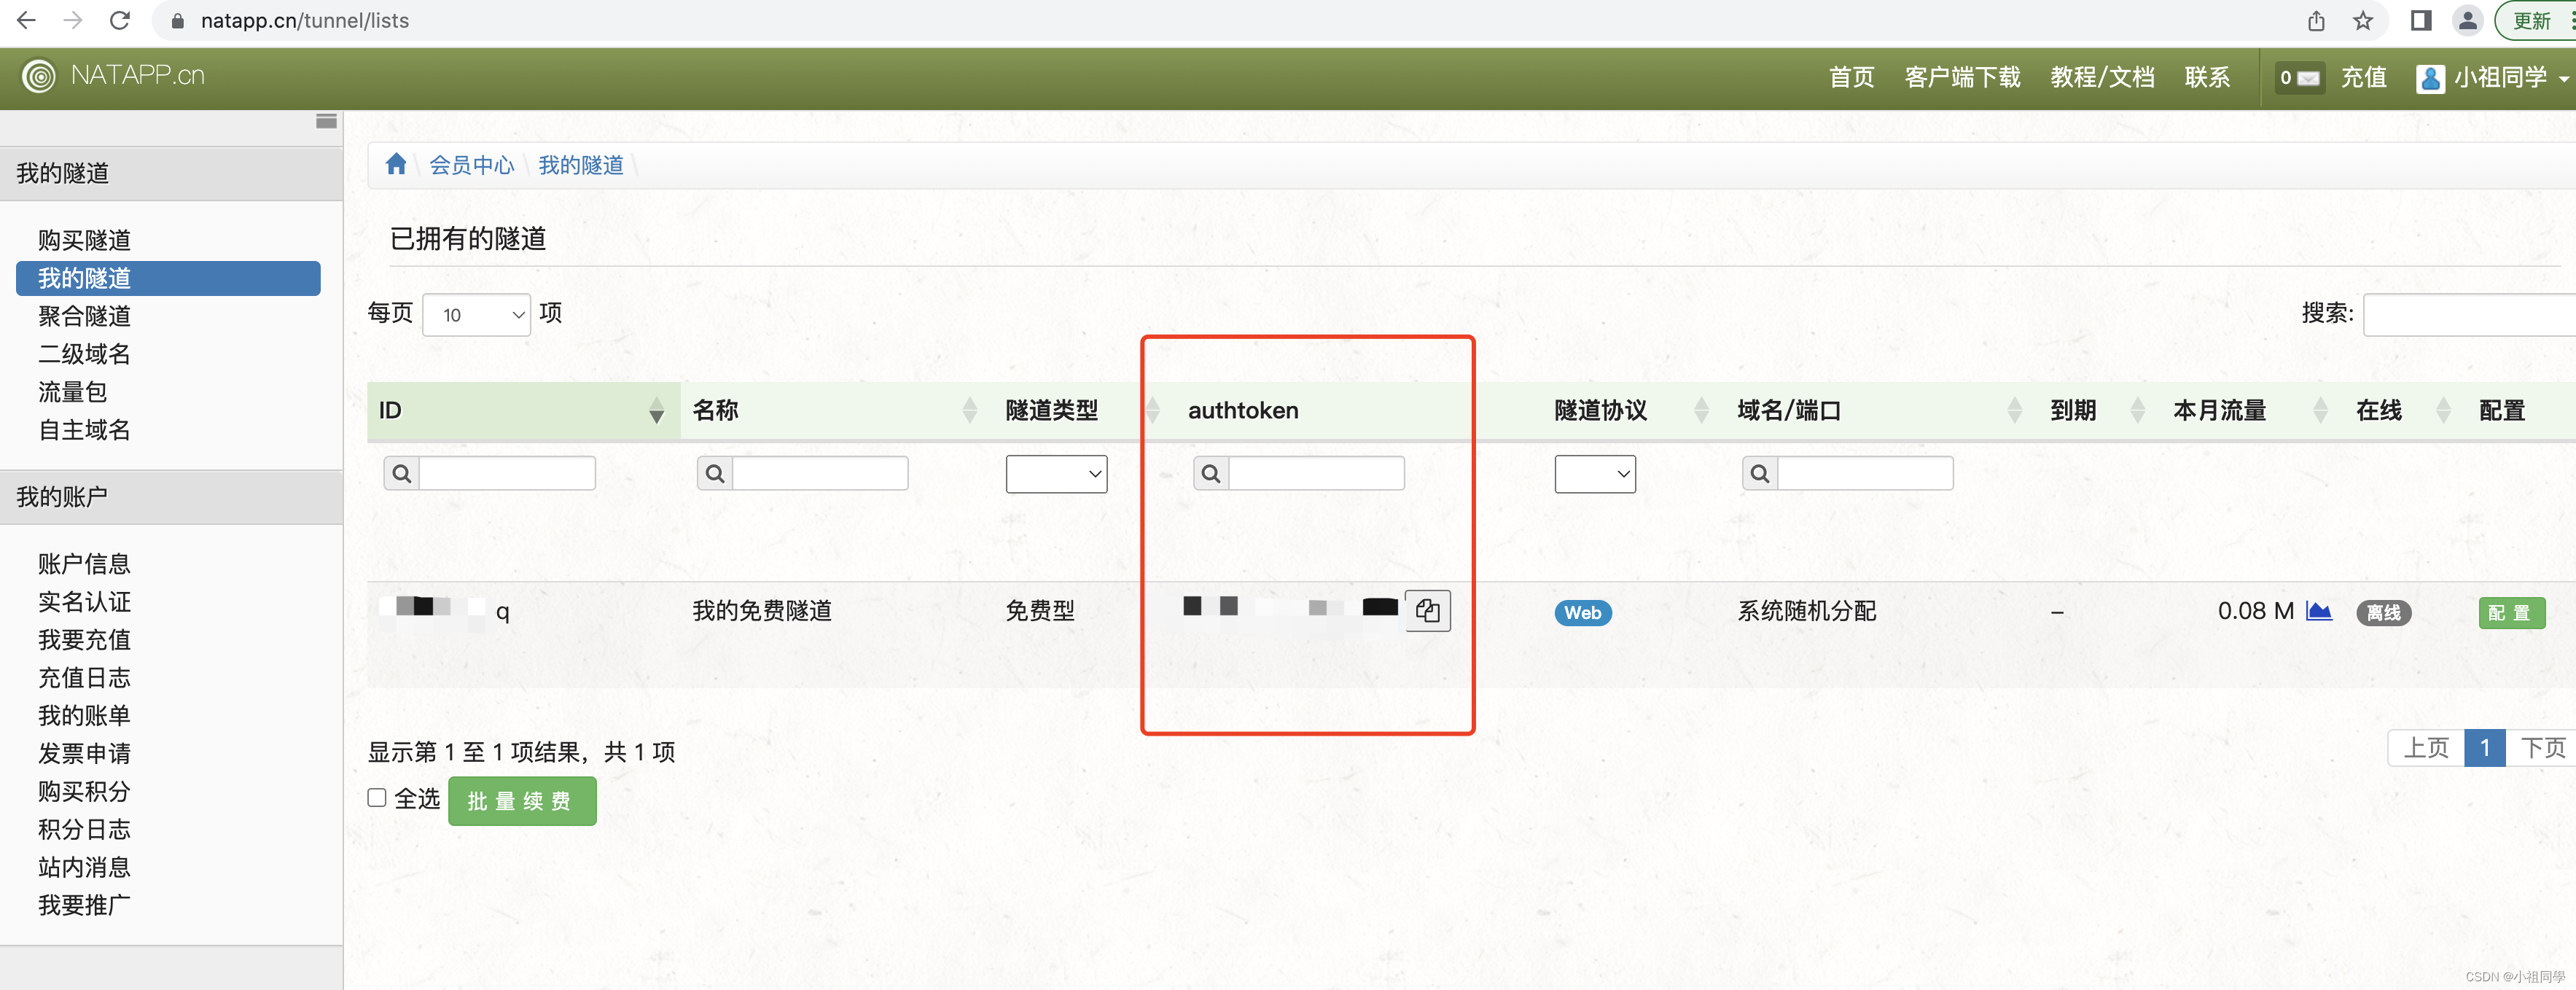Screen dimensions: 2576x990
Task: Open 教程/文档 in top navigation
Action: click(x=2102, y=77)
